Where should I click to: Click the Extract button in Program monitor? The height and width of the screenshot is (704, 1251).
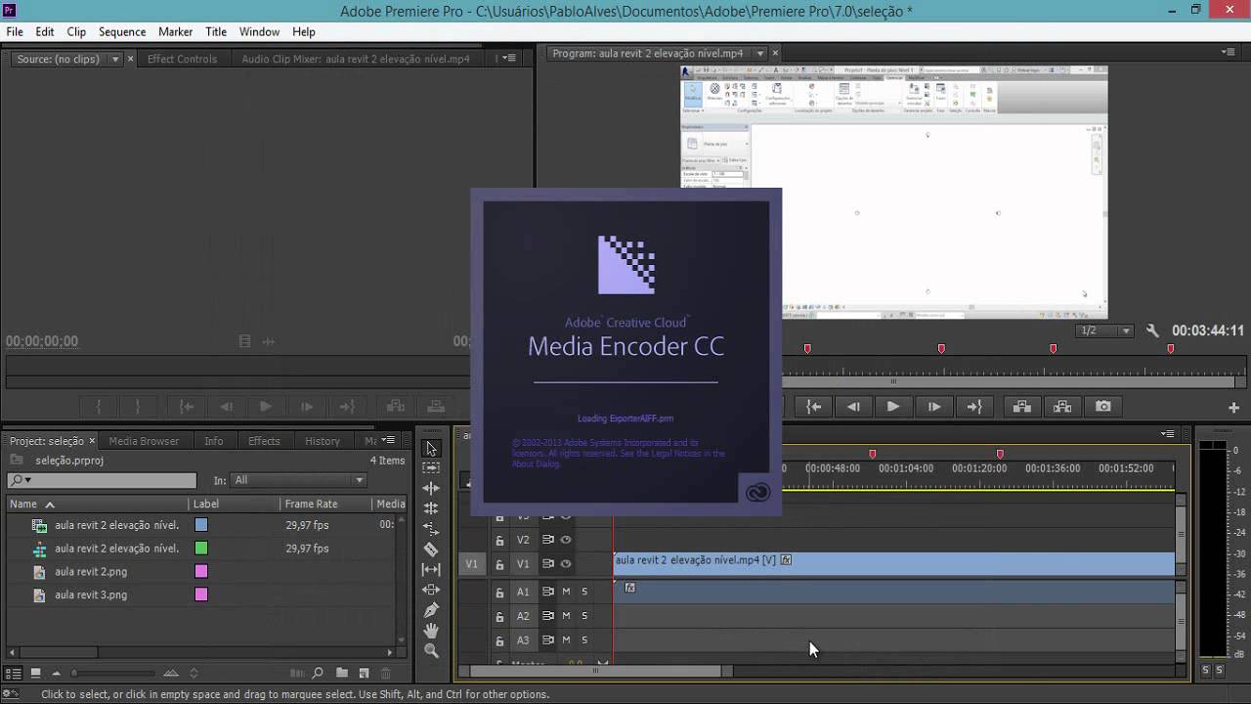tap(1062, 407)
